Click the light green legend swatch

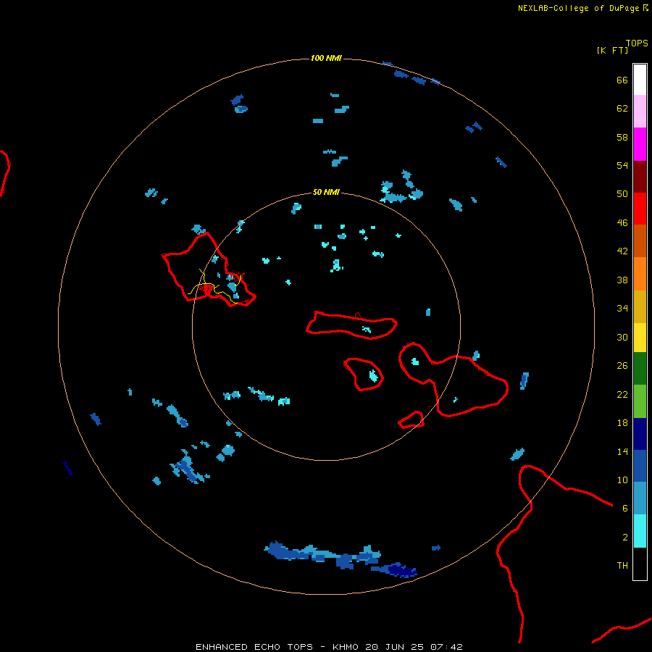pos(640,401)
